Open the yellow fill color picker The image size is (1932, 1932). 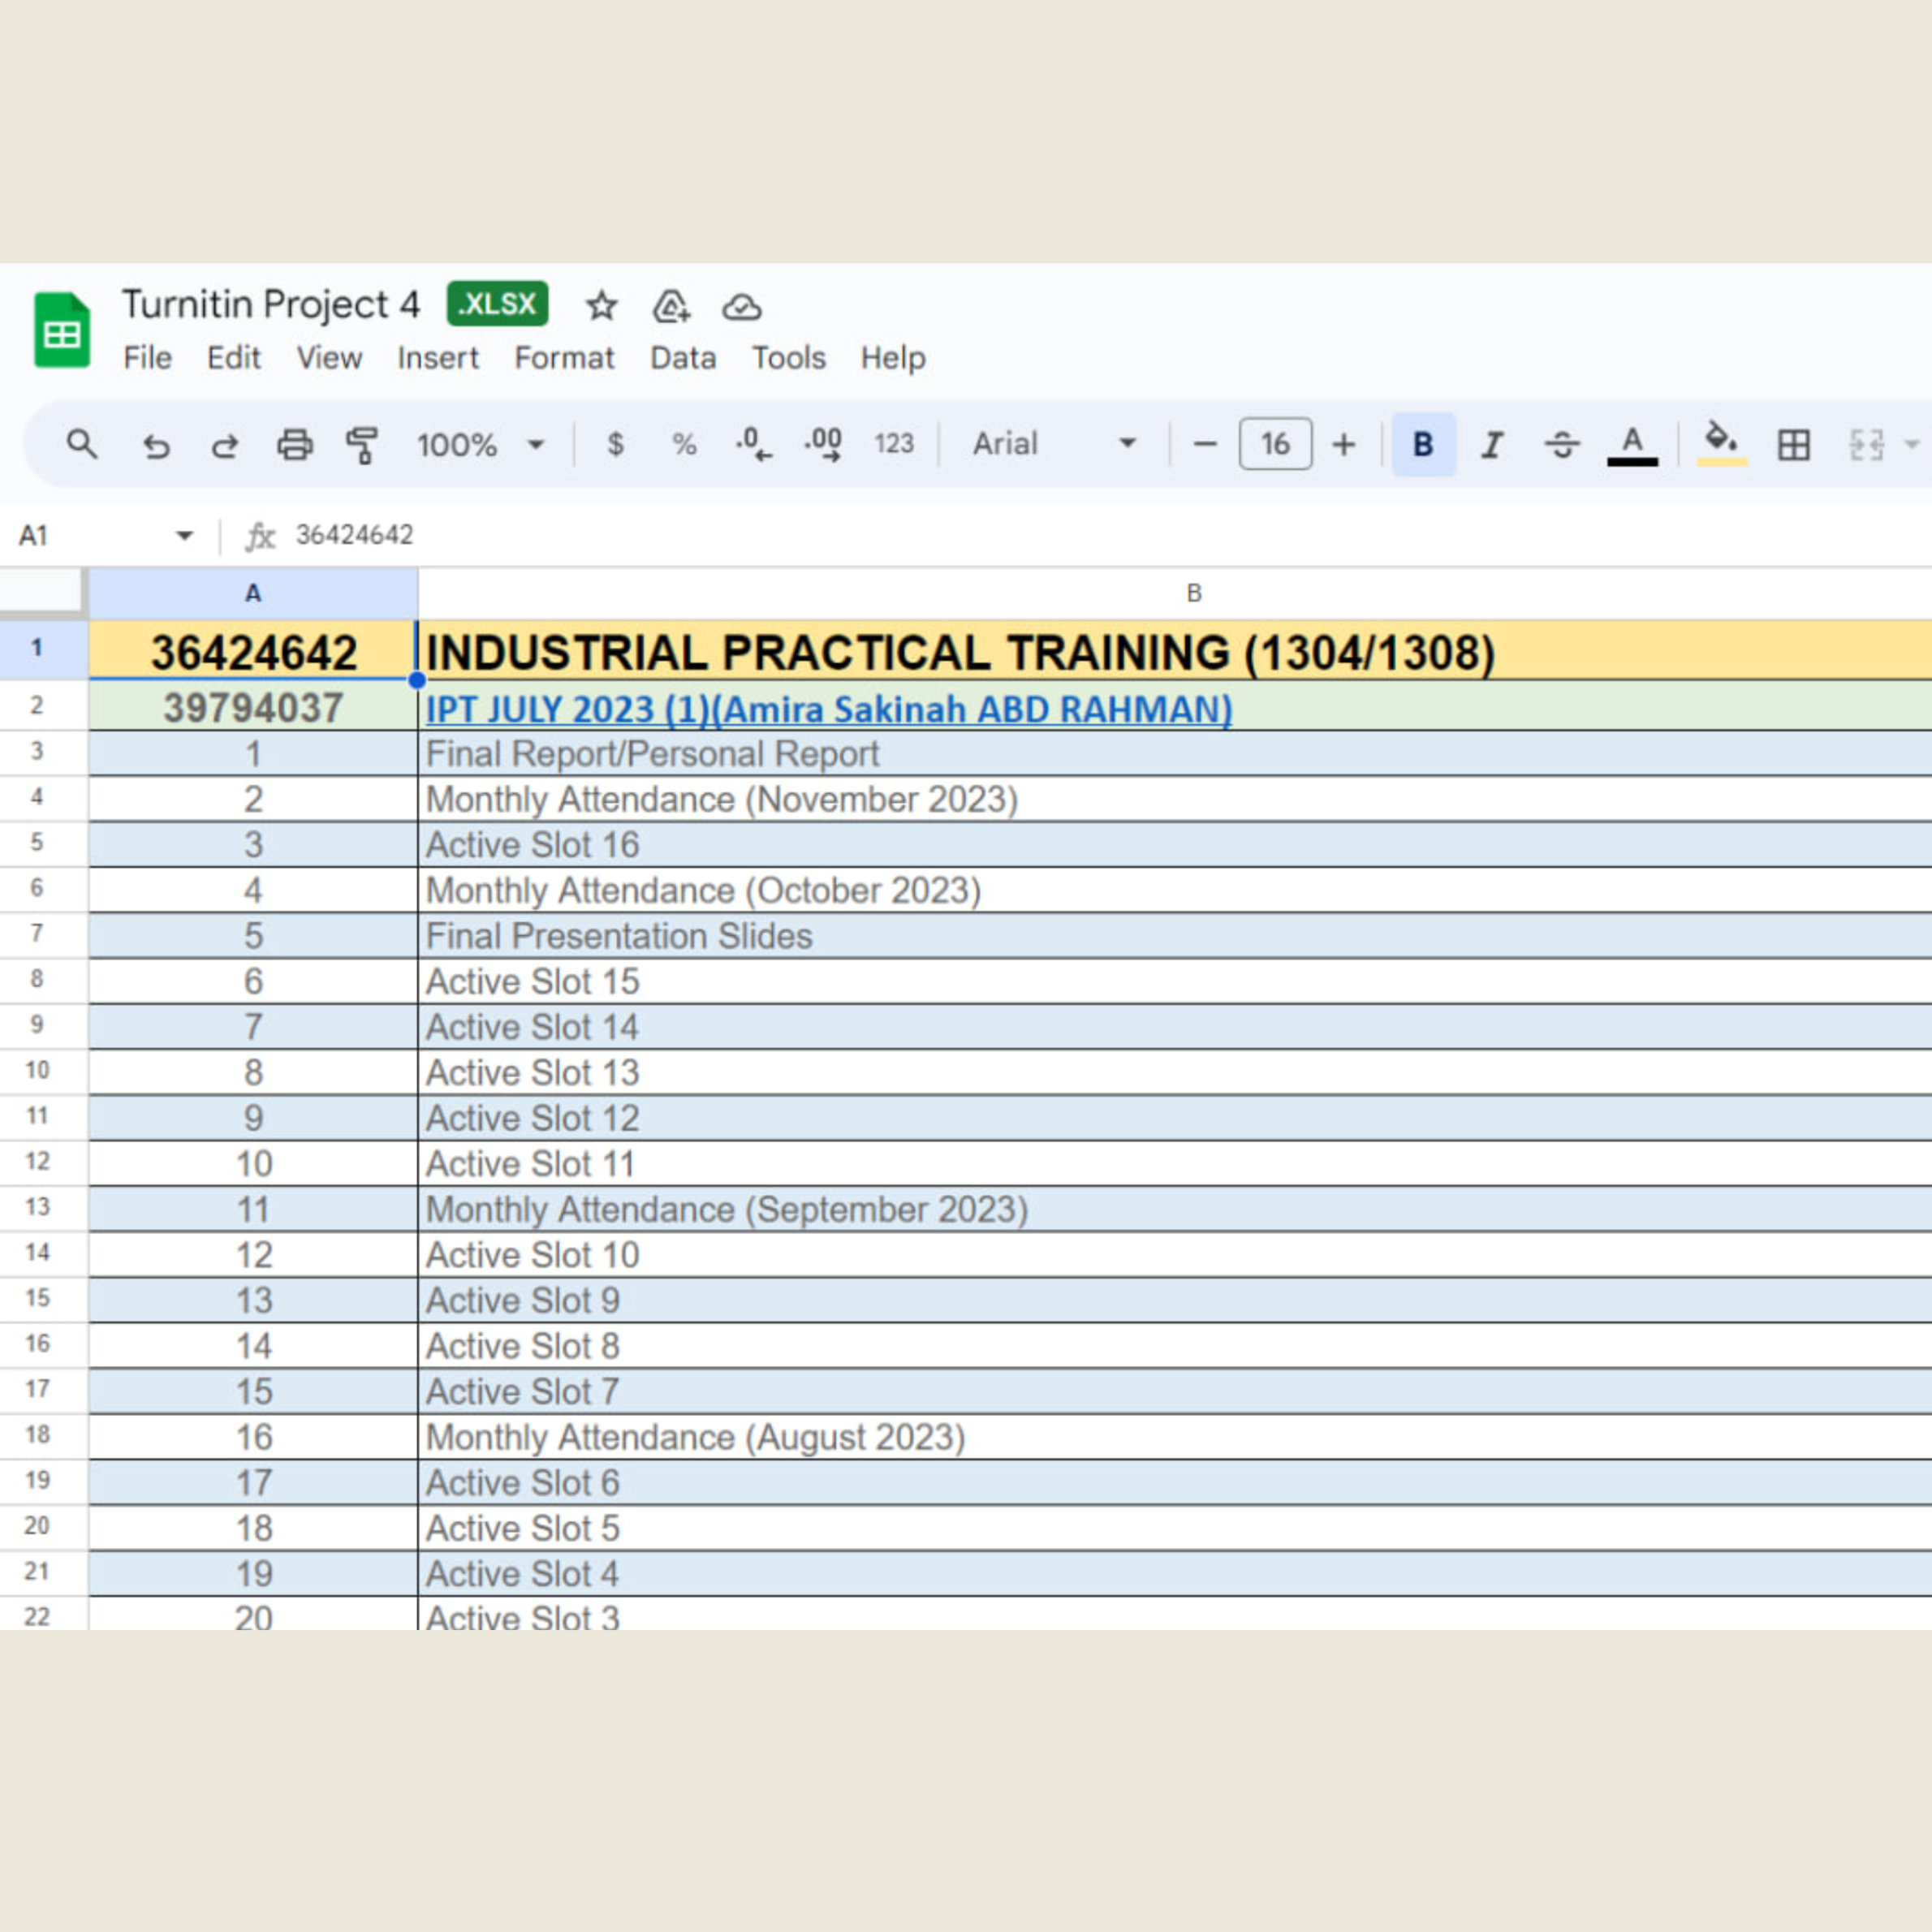coord(1721,444)
